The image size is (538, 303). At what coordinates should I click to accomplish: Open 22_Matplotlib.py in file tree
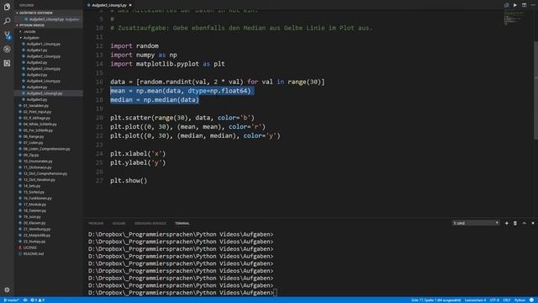click(37, 236)
